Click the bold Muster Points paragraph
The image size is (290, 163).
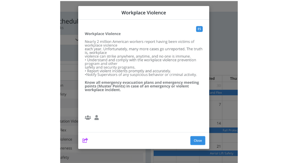[142, 86]
